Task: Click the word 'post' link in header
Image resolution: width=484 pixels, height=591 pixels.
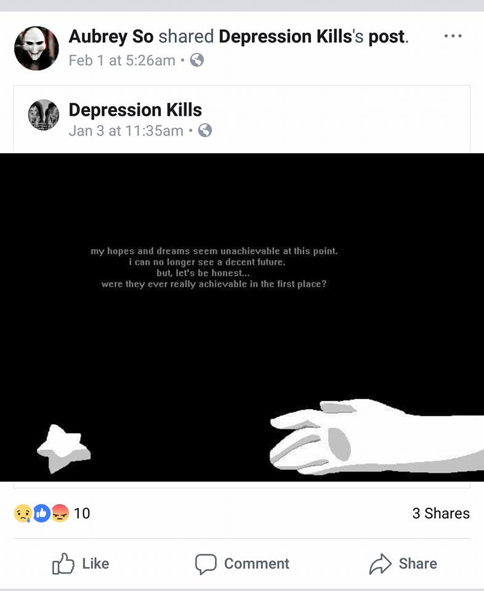Action: tap(386, 37)
